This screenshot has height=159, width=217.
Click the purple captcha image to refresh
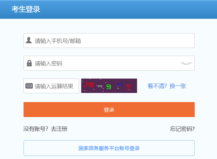(x=109, y=86)
